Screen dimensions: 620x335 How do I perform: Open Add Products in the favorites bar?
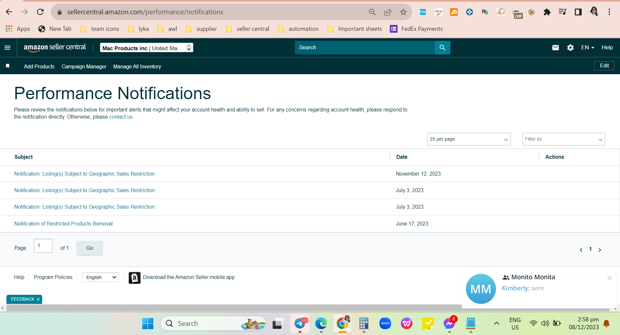click(x=39, y=66)
